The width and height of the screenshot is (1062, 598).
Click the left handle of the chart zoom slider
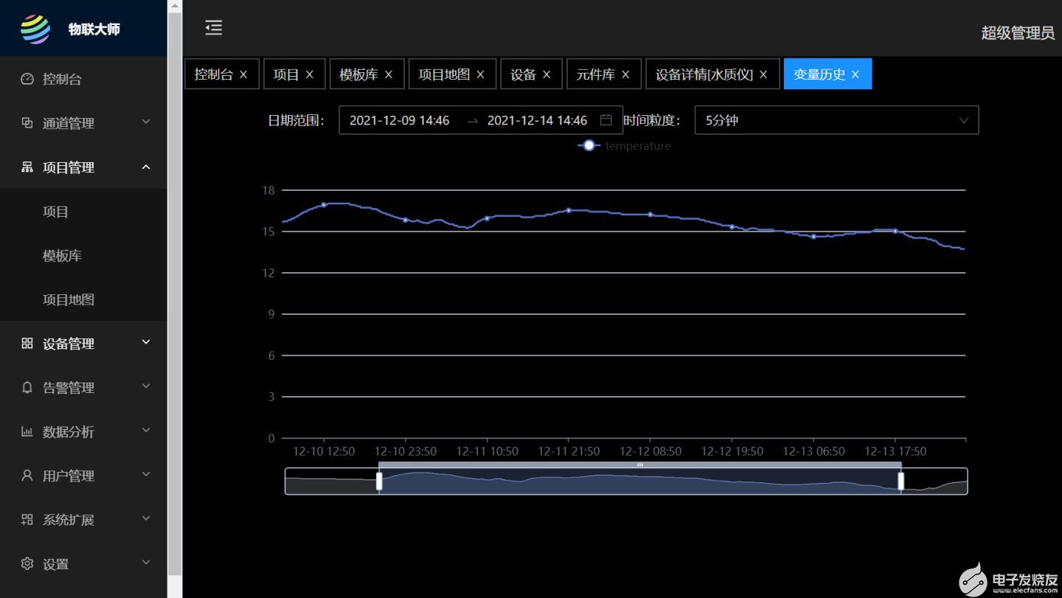click(379, 481)
